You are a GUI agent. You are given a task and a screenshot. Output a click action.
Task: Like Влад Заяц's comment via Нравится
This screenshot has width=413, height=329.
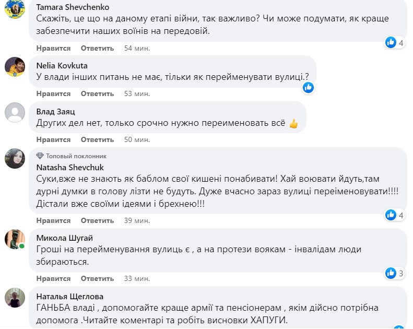(x=53, y=139)
